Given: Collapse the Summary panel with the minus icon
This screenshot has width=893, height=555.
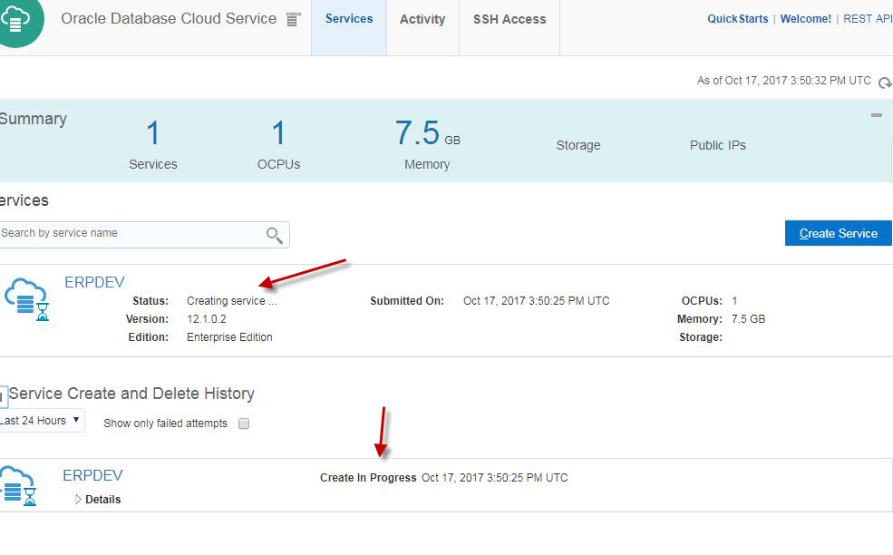Looking at the screenshot, I should coord(877,115).
